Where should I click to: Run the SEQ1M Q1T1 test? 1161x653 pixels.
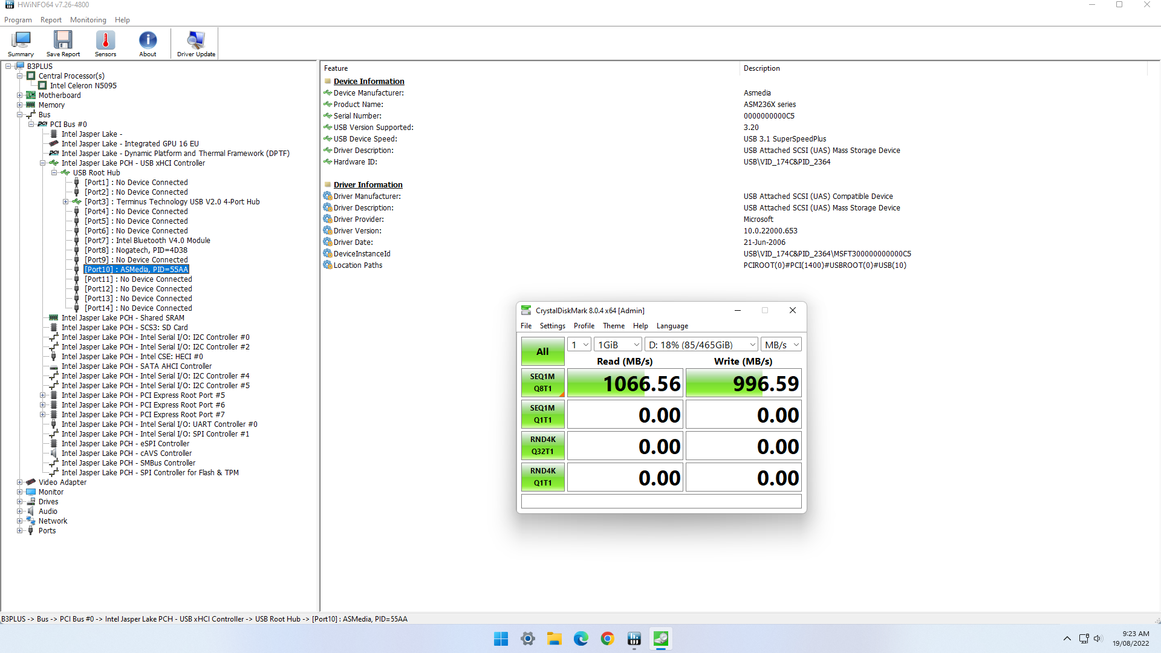click(x=543, y=414)
